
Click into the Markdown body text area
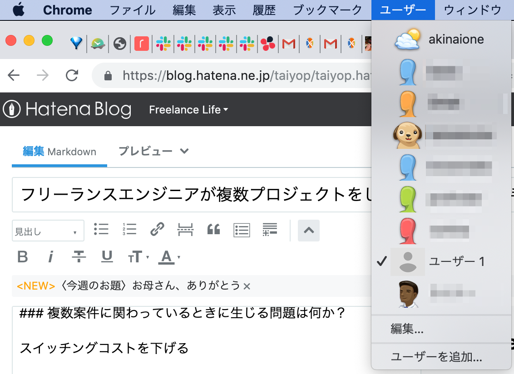click(192, 340)
